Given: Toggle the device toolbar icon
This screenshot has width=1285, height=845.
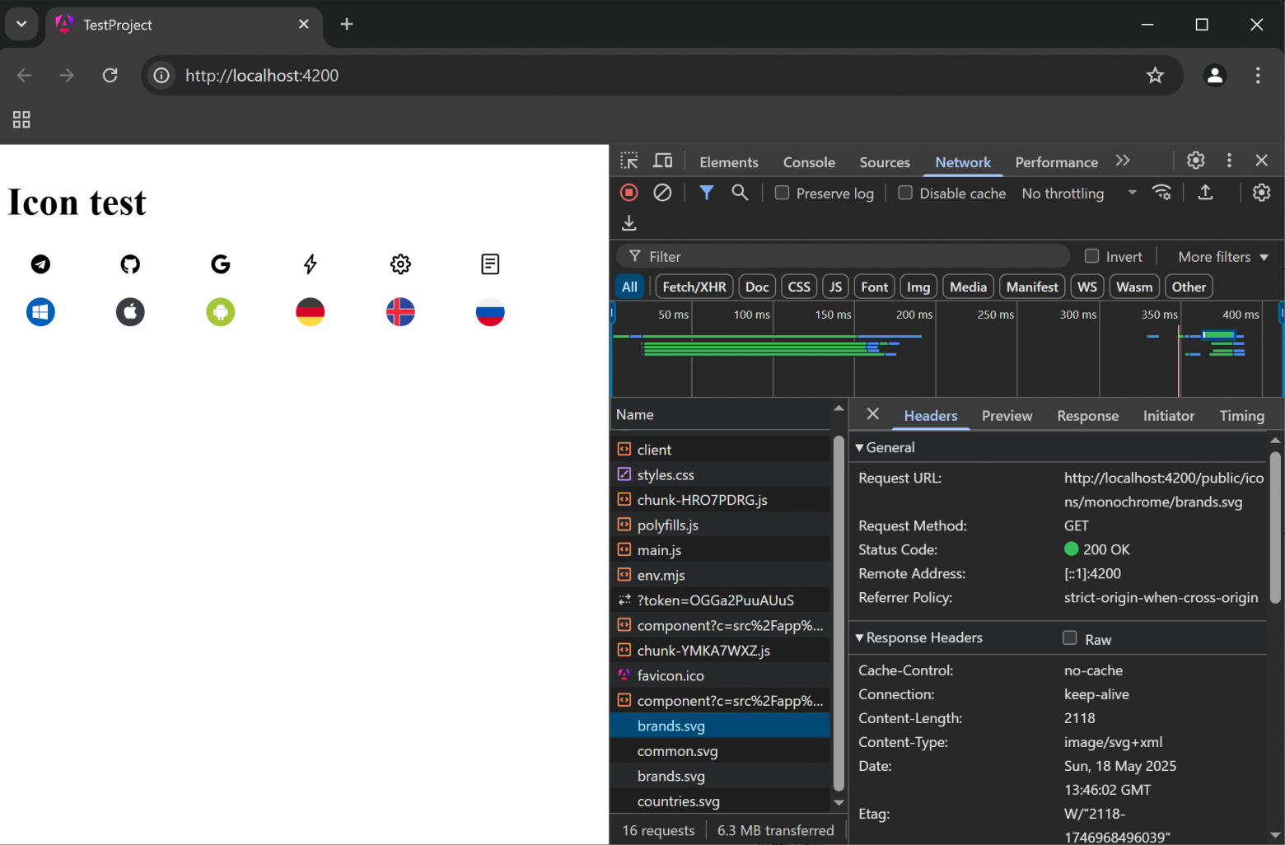Looking at the screenshot, I should click(662, 161).
